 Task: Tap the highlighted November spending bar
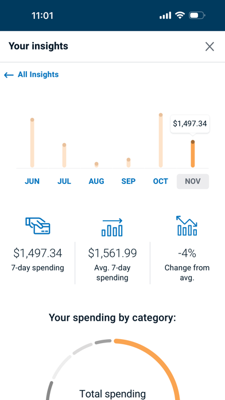(x=193, y=153)
